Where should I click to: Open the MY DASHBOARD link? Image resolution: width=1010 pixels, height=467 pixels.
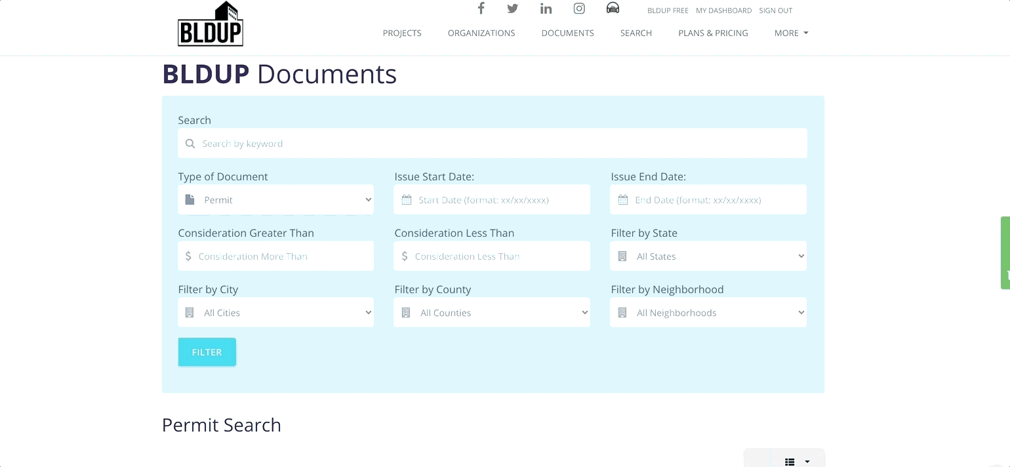(723, 10)
